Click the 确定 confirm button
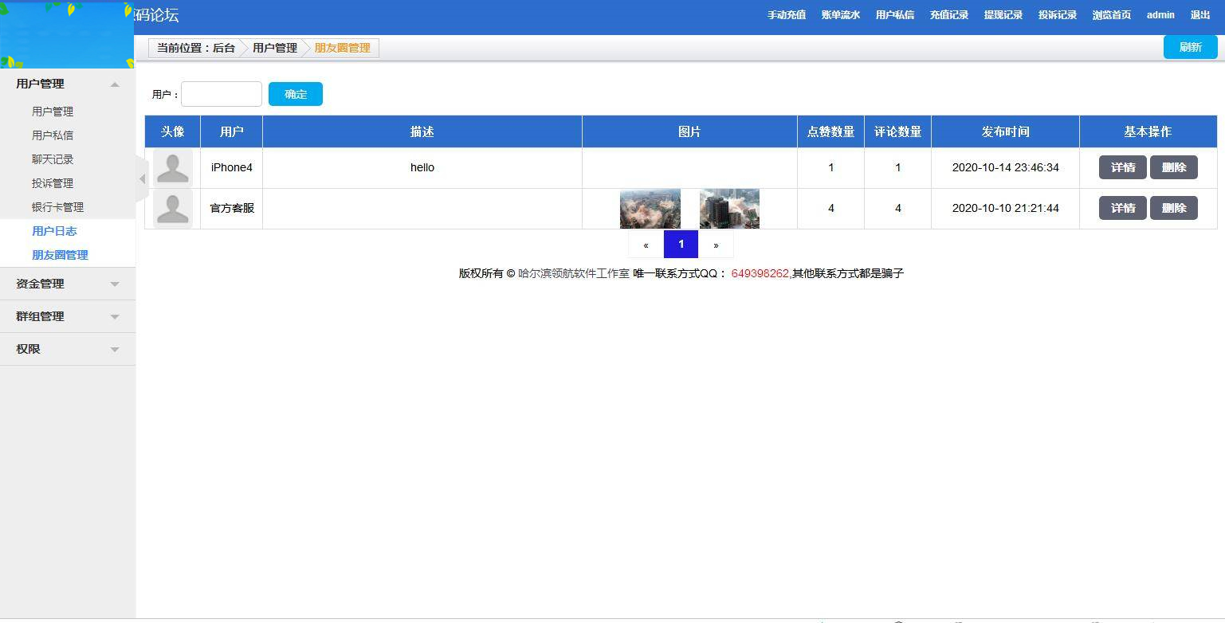Viewport: 1225px width, 623px height. [296, 93]
